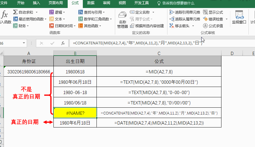Expand the AutoSum dropdown

click(x=37, y=12)
